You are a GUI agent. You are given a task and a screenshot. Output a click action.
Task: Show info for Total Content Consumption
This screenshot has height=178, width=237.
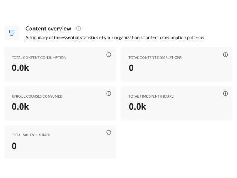click(x=109, y=55)
